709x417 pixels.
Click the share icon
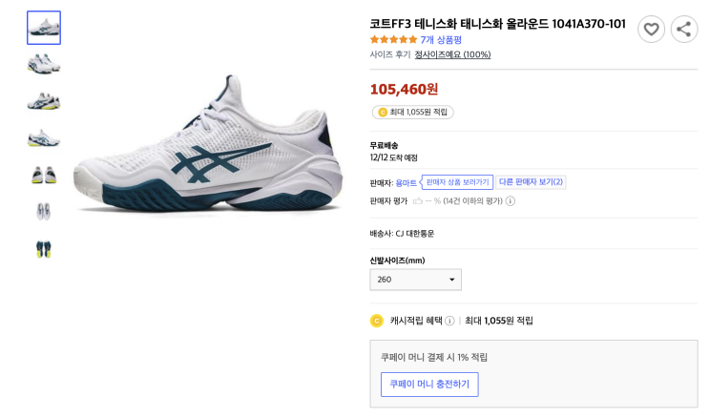coord(684,29)
